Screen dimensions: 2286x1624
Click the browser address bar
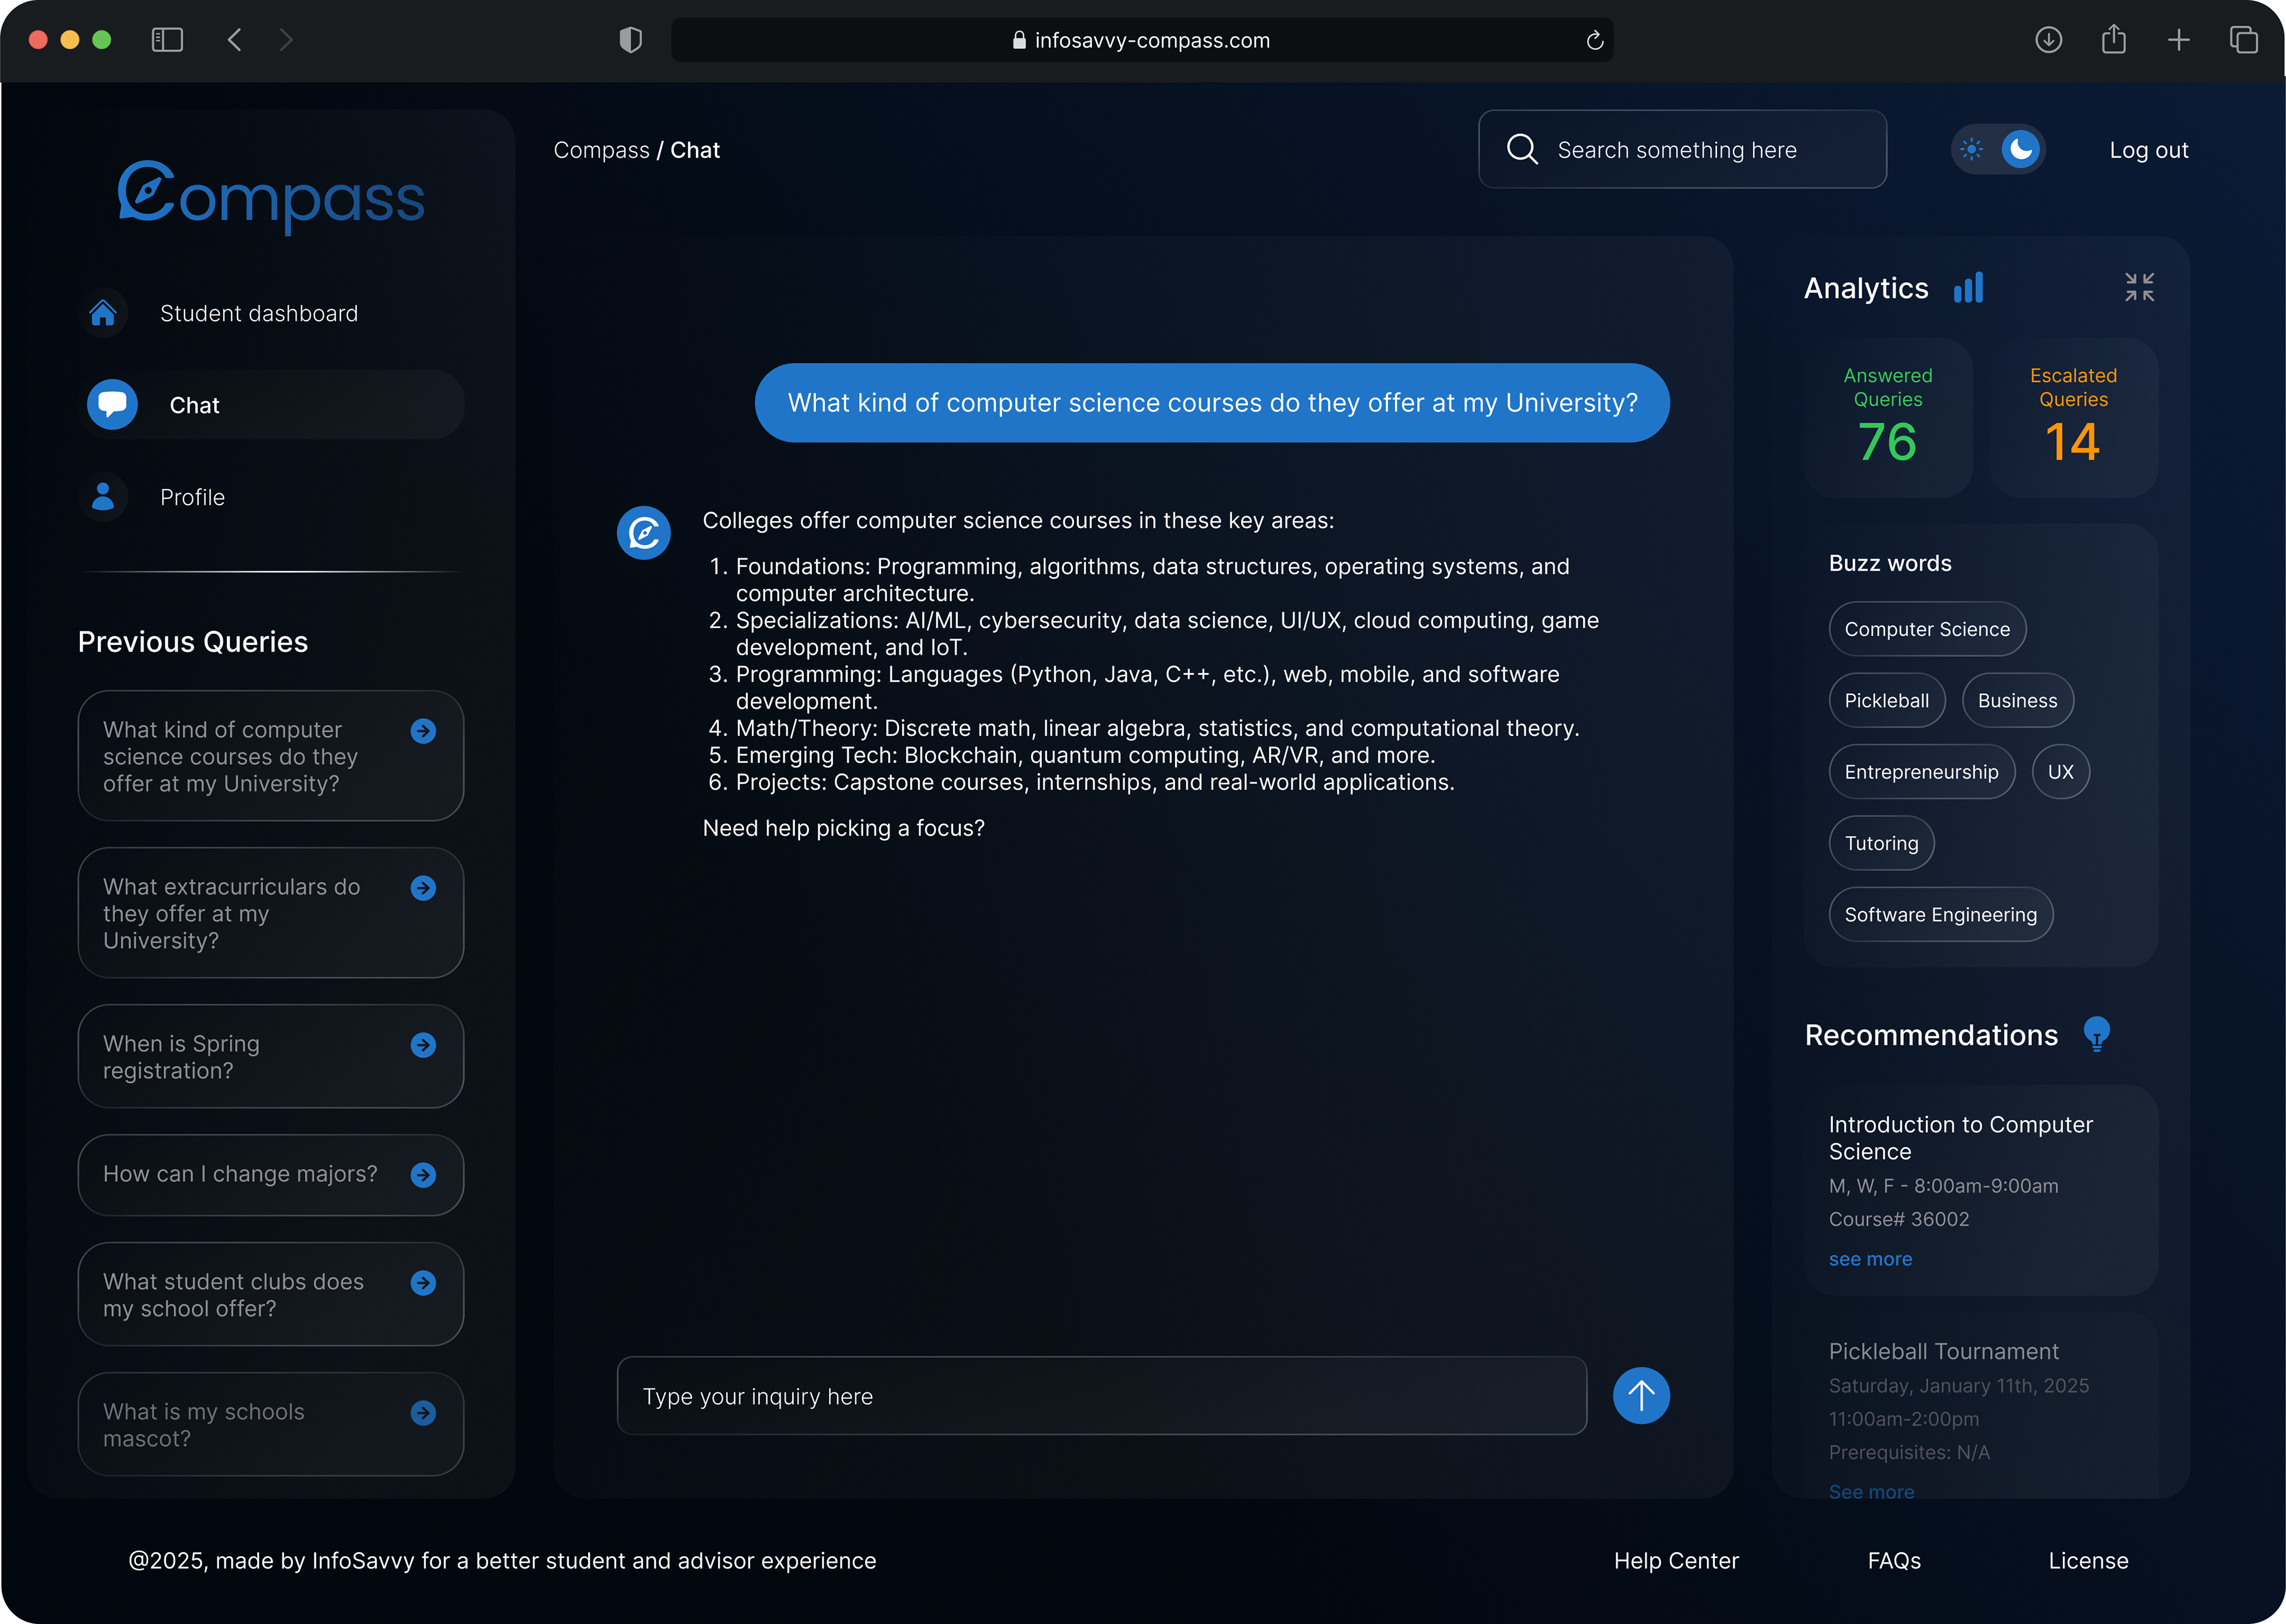(x=1141, y=40)
